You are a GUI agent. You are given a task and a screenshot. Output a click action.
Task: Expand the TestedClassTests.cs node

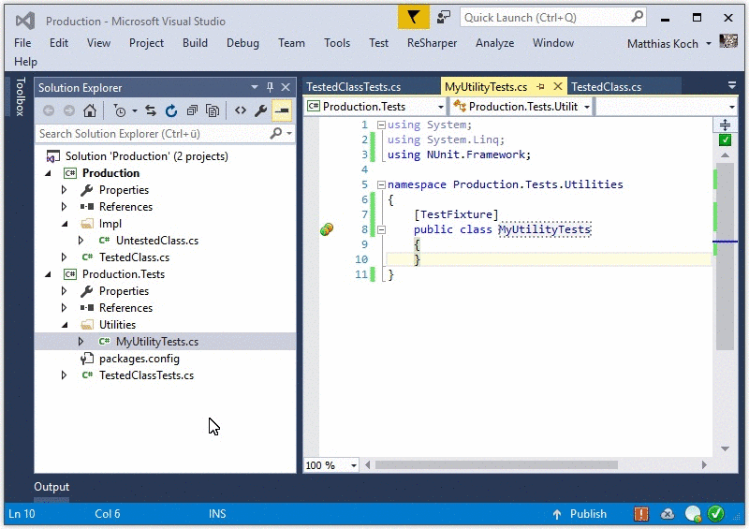click(x=64, y=375)
